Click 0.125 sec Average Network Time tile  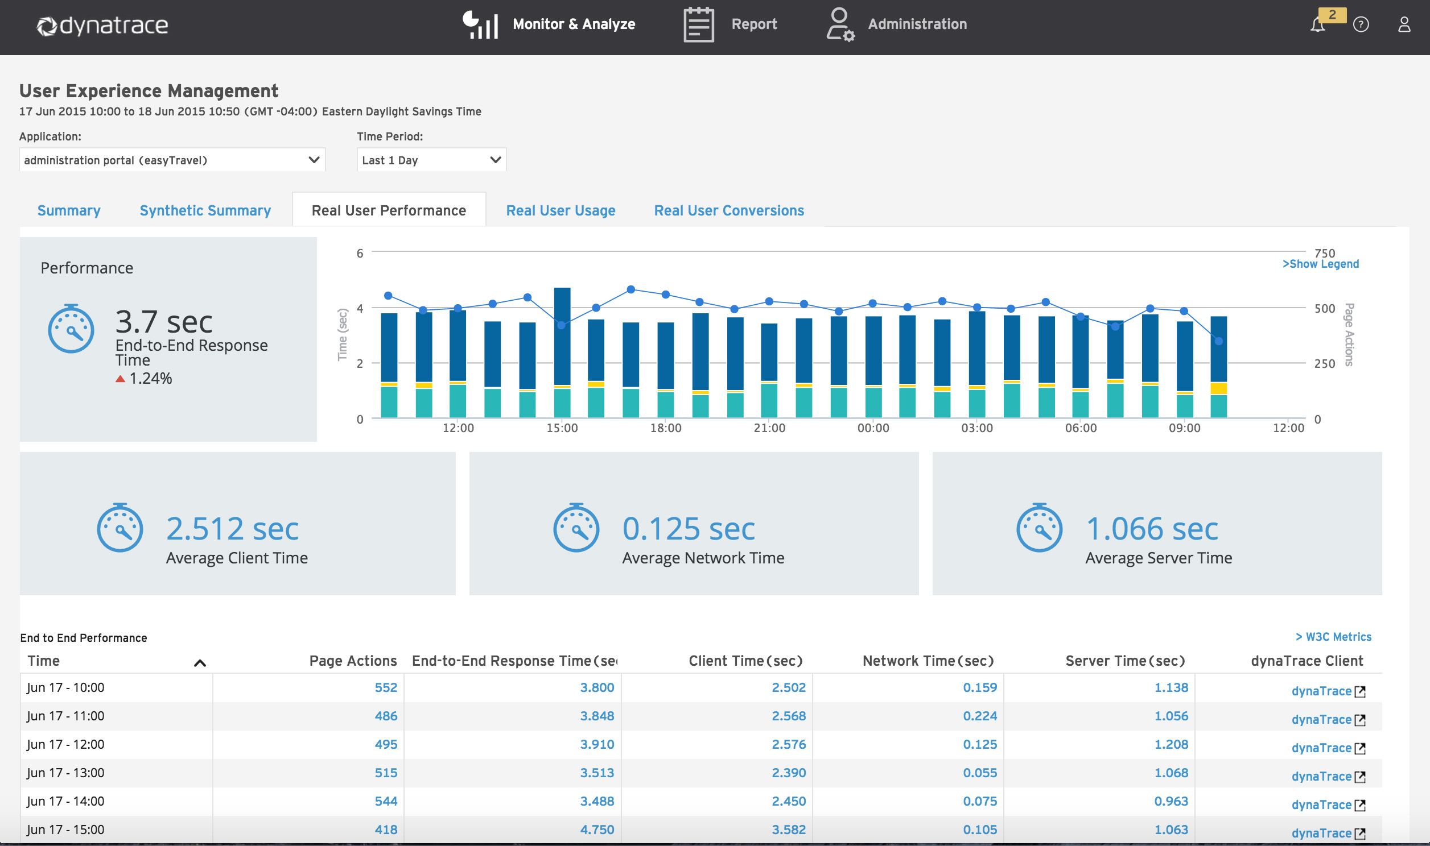[x=694, y=523]
